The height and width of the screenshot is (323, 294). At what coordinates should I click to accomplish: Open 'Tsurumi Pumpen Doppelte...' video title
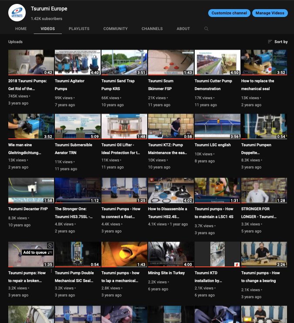(x=256, y=149)
